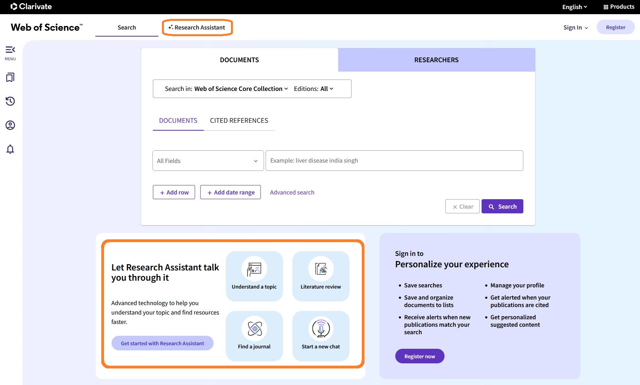Expand the Sign In dropdown
This screenshot has width=640, height=385.
tap(575, 28)
